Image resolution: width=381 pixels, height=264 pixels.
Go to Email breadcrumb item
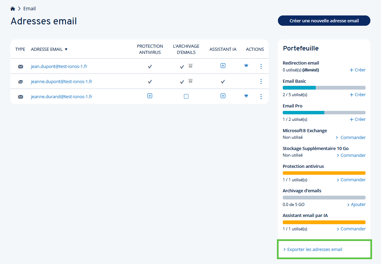(30, 9)
